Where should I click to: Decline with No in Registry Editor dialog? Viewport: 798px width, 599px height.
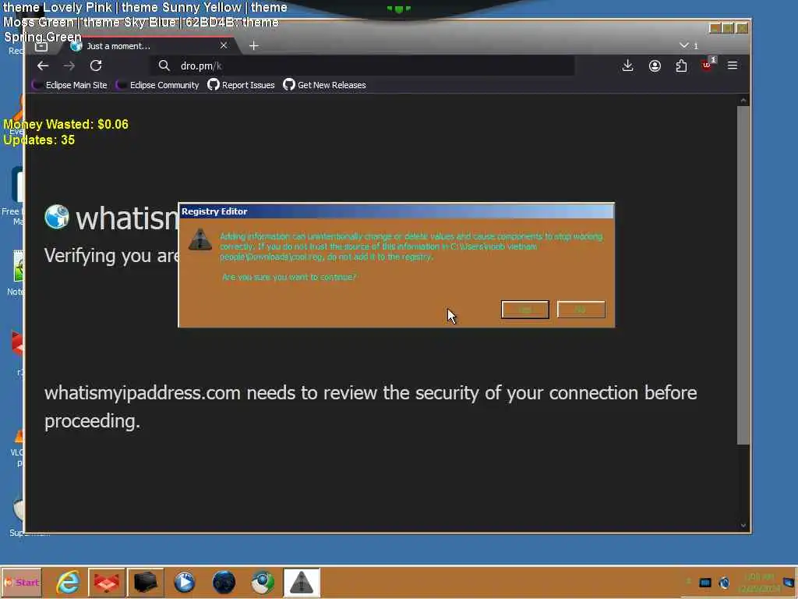click(x=581, y=309)
